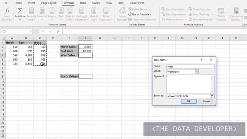247x139 pixels.
Task: Open Financial functions library
Action: (42, 14)
